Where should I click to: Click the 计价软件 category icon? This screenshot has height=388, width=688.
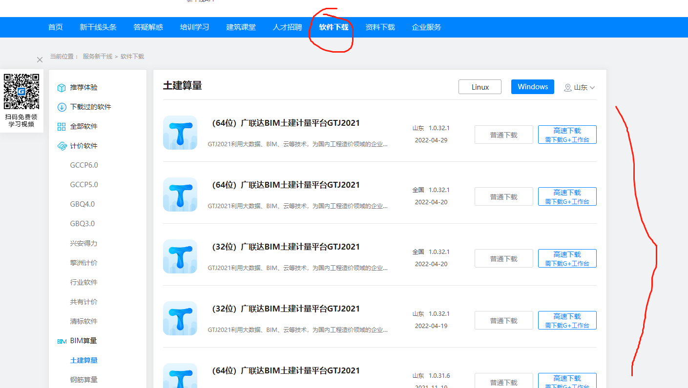pos(62,146)
